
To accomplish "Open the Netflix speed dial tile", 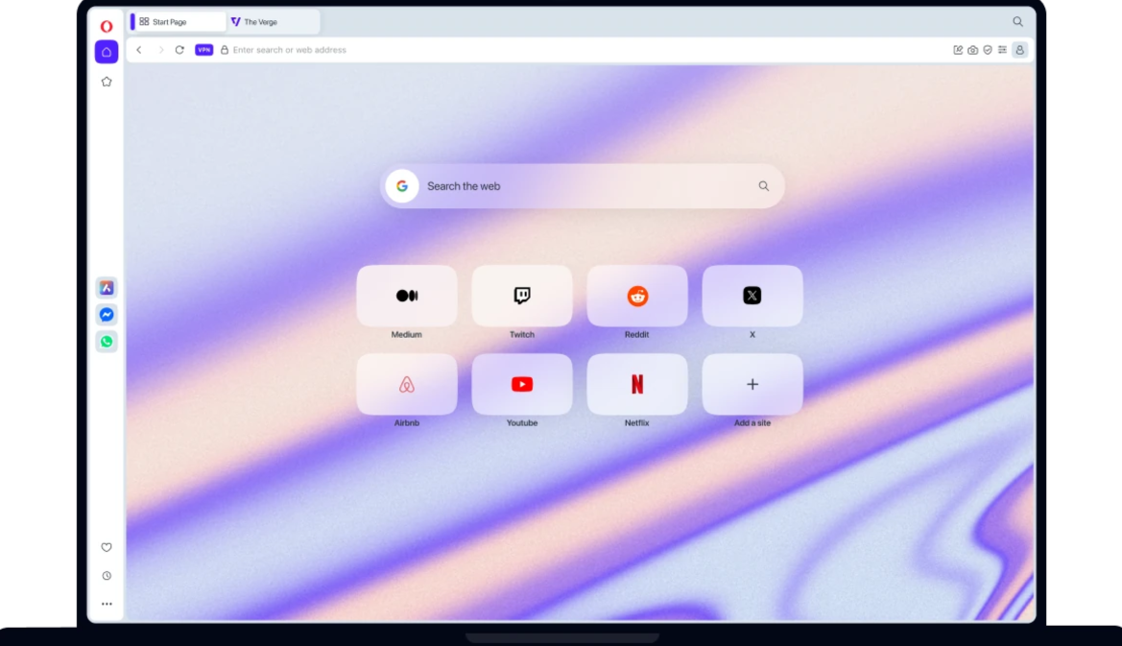I will click(637, 384).
